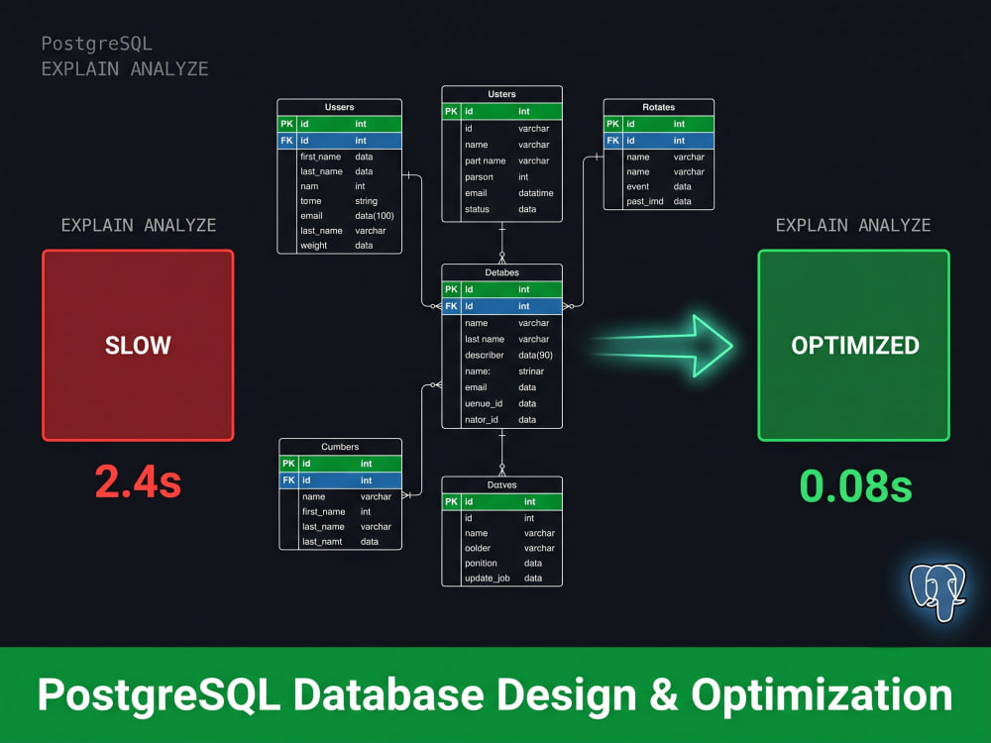Select the parson int row in Usters
Viewport: 991px width, 743px height.
pos(501,177)
